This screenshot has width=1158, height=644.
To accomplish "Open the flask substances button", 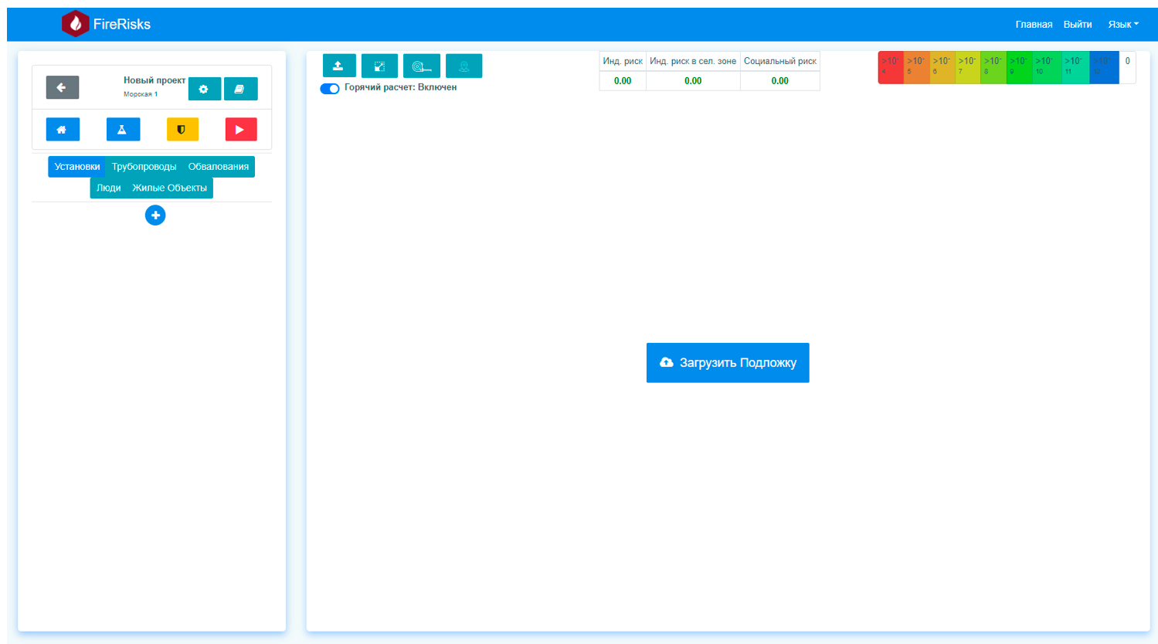I will pos(123,129).
